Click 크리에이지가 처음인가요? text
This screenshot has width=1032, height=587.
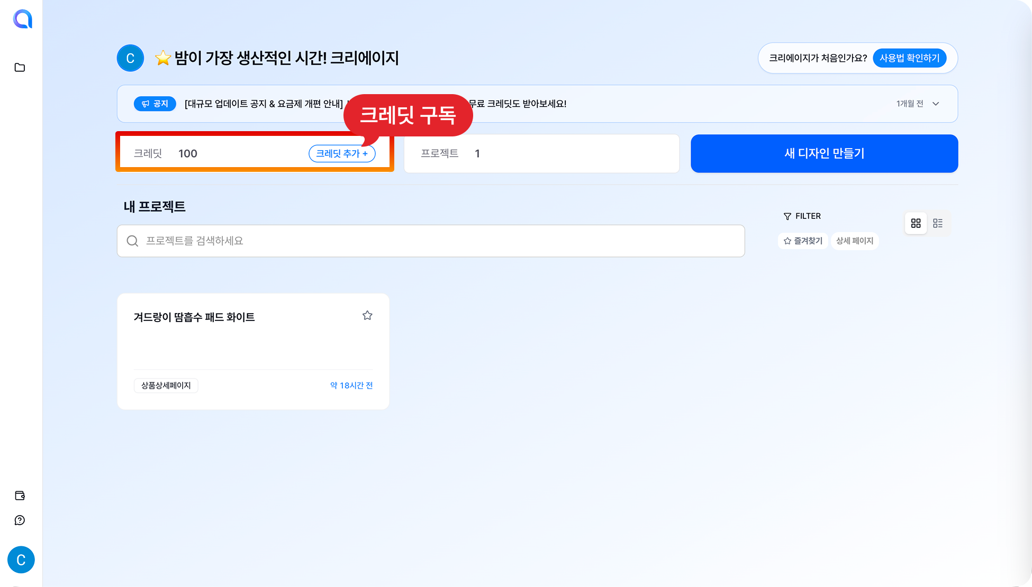(818, 58)
